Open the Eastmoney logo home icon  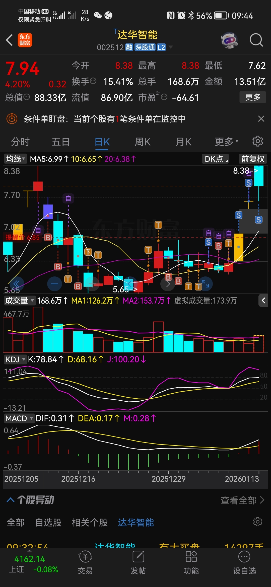coord(25,40)
